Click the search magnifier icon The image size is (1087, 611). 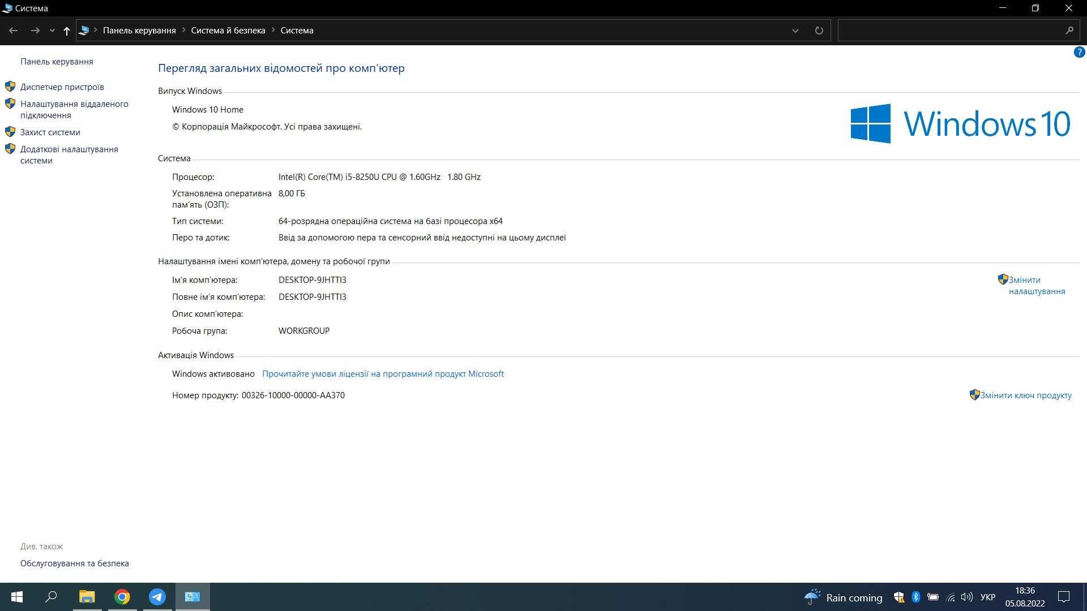pos(1069,31)
